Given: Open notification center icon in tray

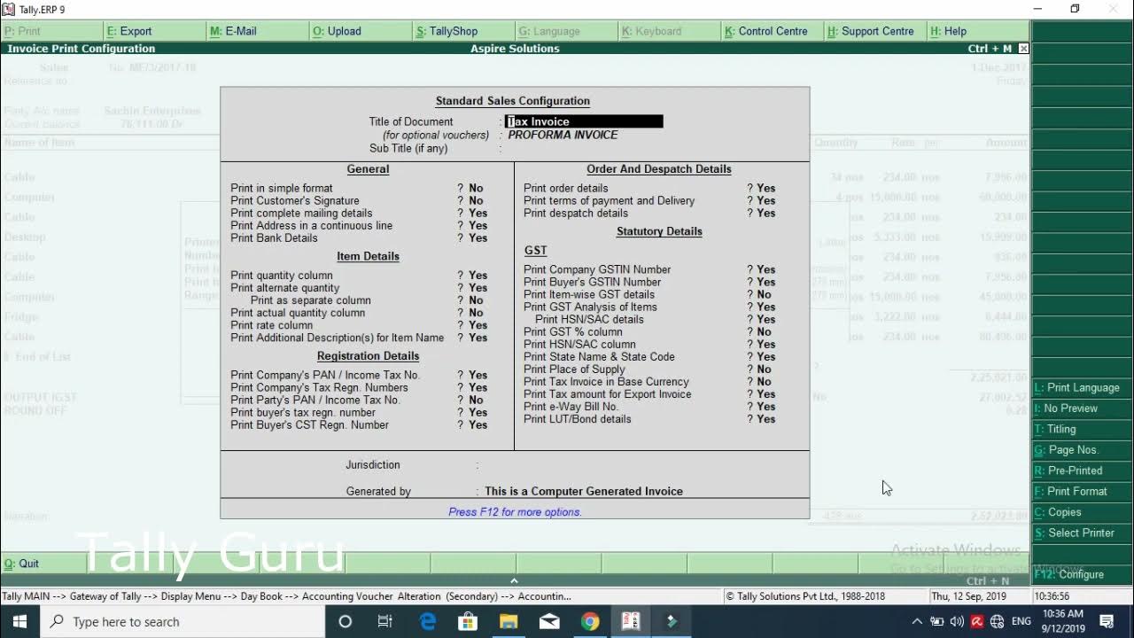Looking at the screenshot, I should 1107,621.
